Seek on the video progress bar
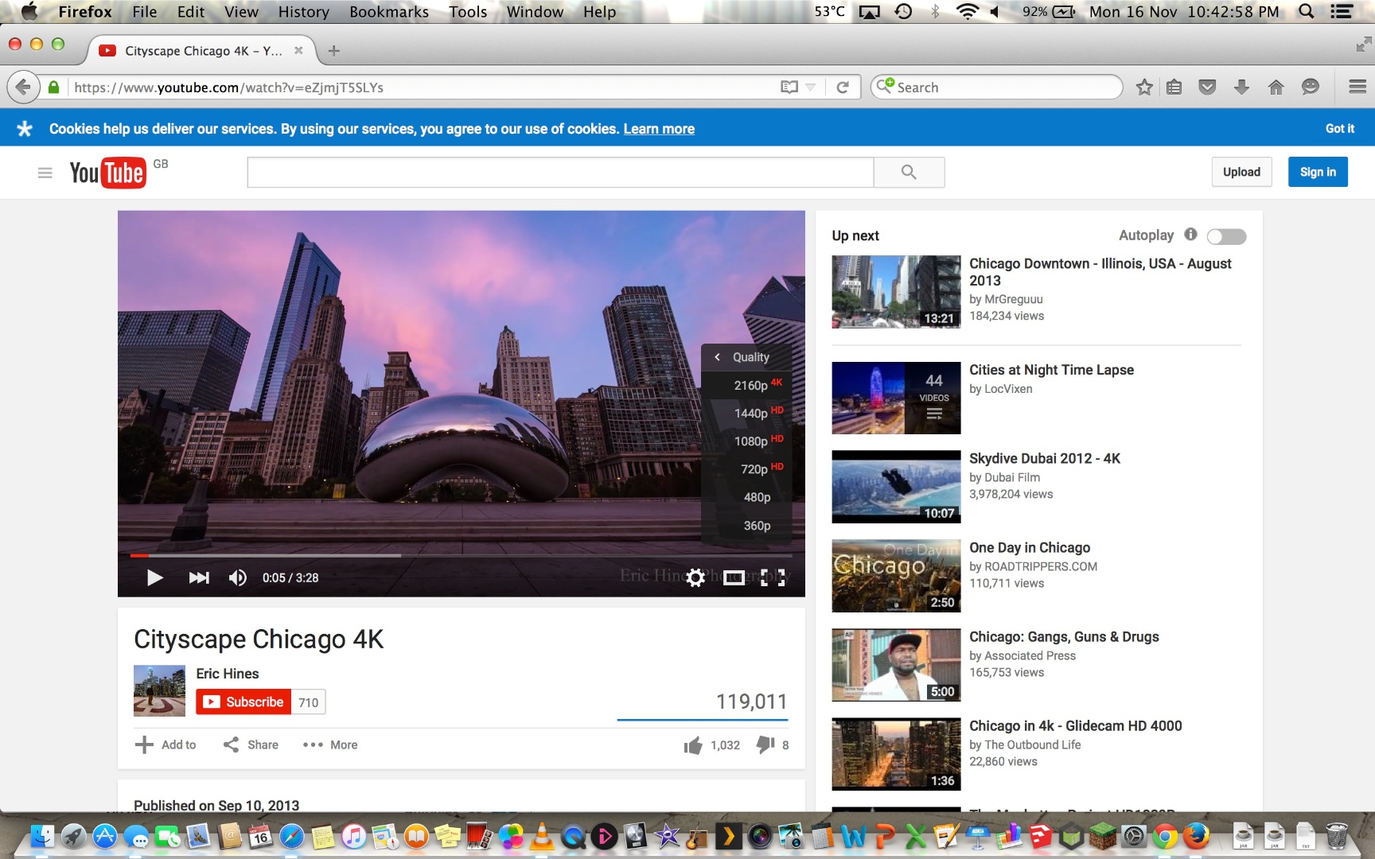This screenshot has width=1375, height=859. point(462,555)
